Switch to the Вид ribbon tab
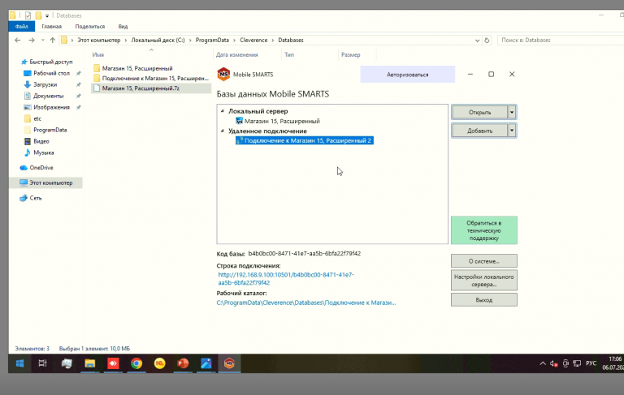 [123, 26]
